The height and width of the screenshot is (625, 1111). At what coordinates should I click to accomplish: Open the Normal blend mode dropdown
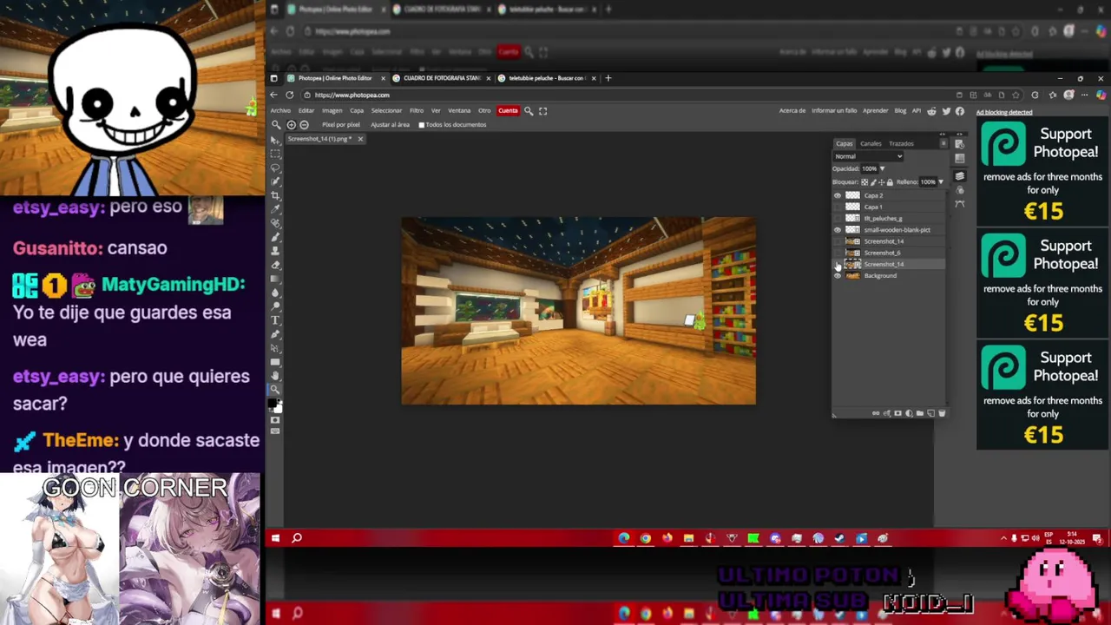pos(868,156)
